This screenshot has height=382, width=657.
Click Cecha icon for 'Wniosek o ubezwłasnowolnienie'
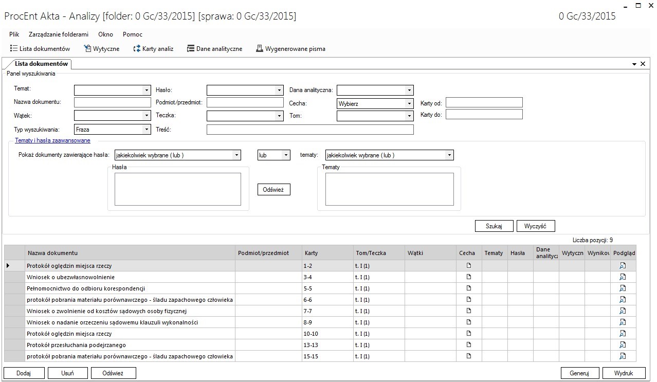point(468,277)
